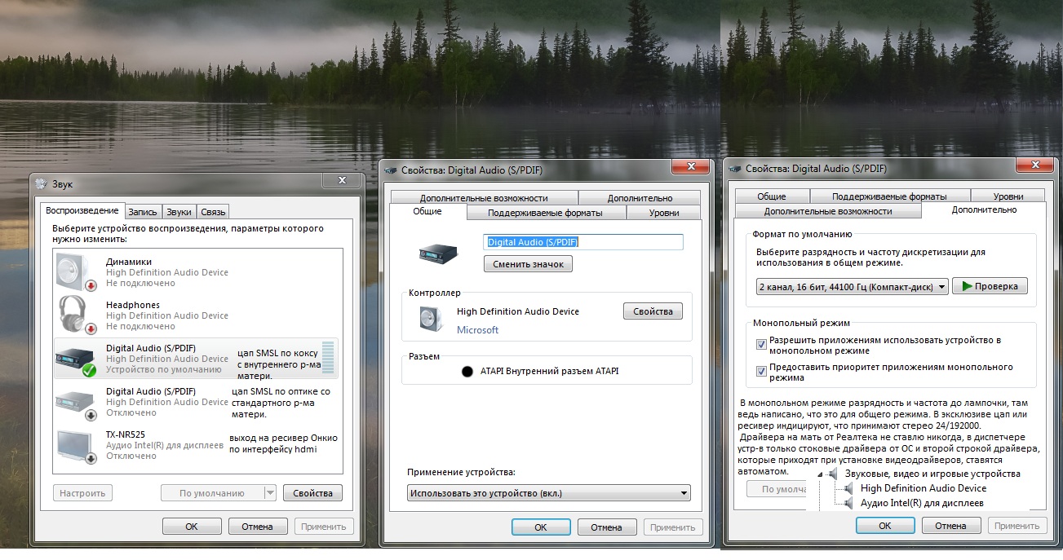The image size is (1063, 560).
Task: Open the Применение устройства usage dropdown
Action: (548, 493)
